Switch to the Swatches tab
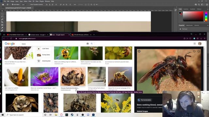The height and width of the screenshot is (117, 209). (186, 9)
